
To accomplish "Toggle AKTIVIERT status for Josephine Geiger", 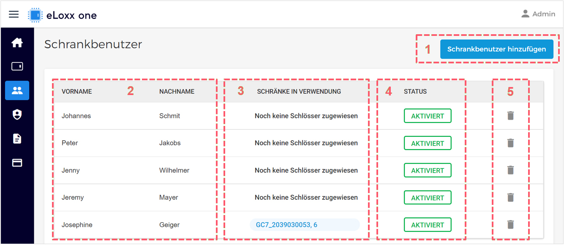I will (428, 225).
